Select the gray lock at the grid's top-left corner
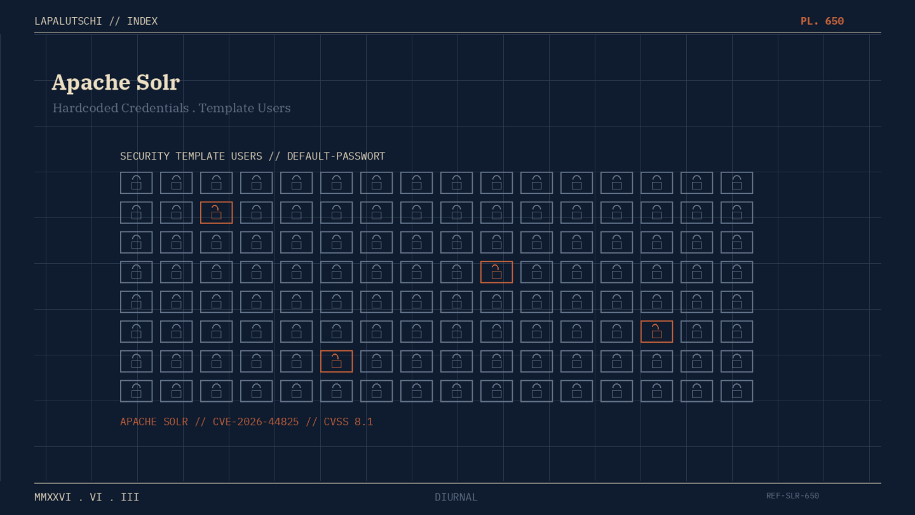Viewport: 915px width, 515px height. 136,182
